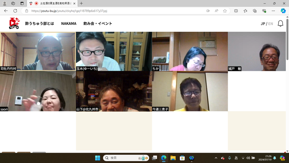
Task: Open the 酔うちゅう部とは menu item
Action: click(39, 24)
